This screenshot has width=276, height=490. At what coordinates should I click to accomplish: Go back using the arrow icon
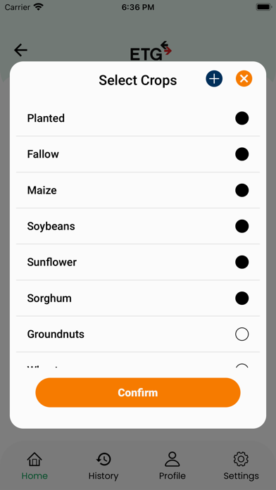20,50
